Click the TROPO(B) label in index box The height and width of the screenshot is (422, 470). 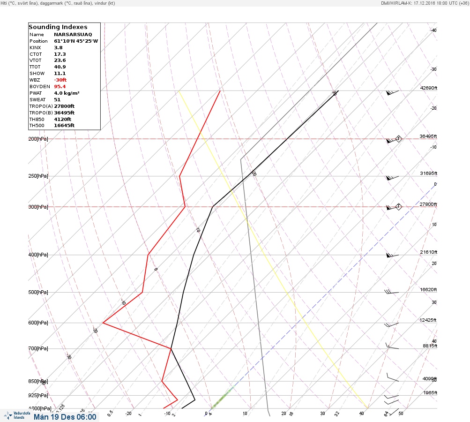tap(41, 113)
